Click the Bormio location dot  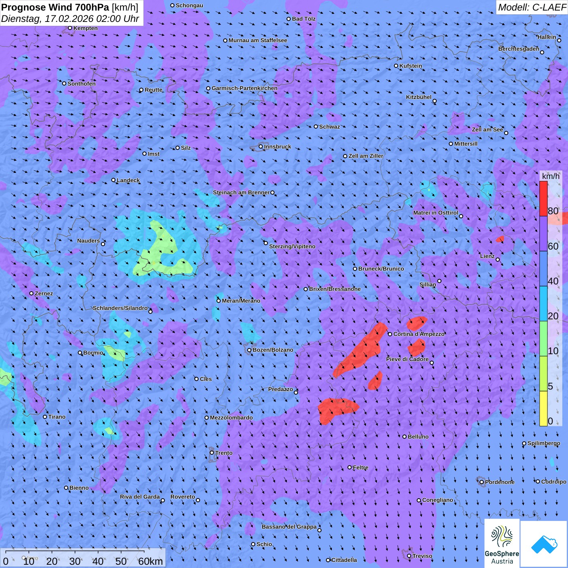click(x=80, y=353)
